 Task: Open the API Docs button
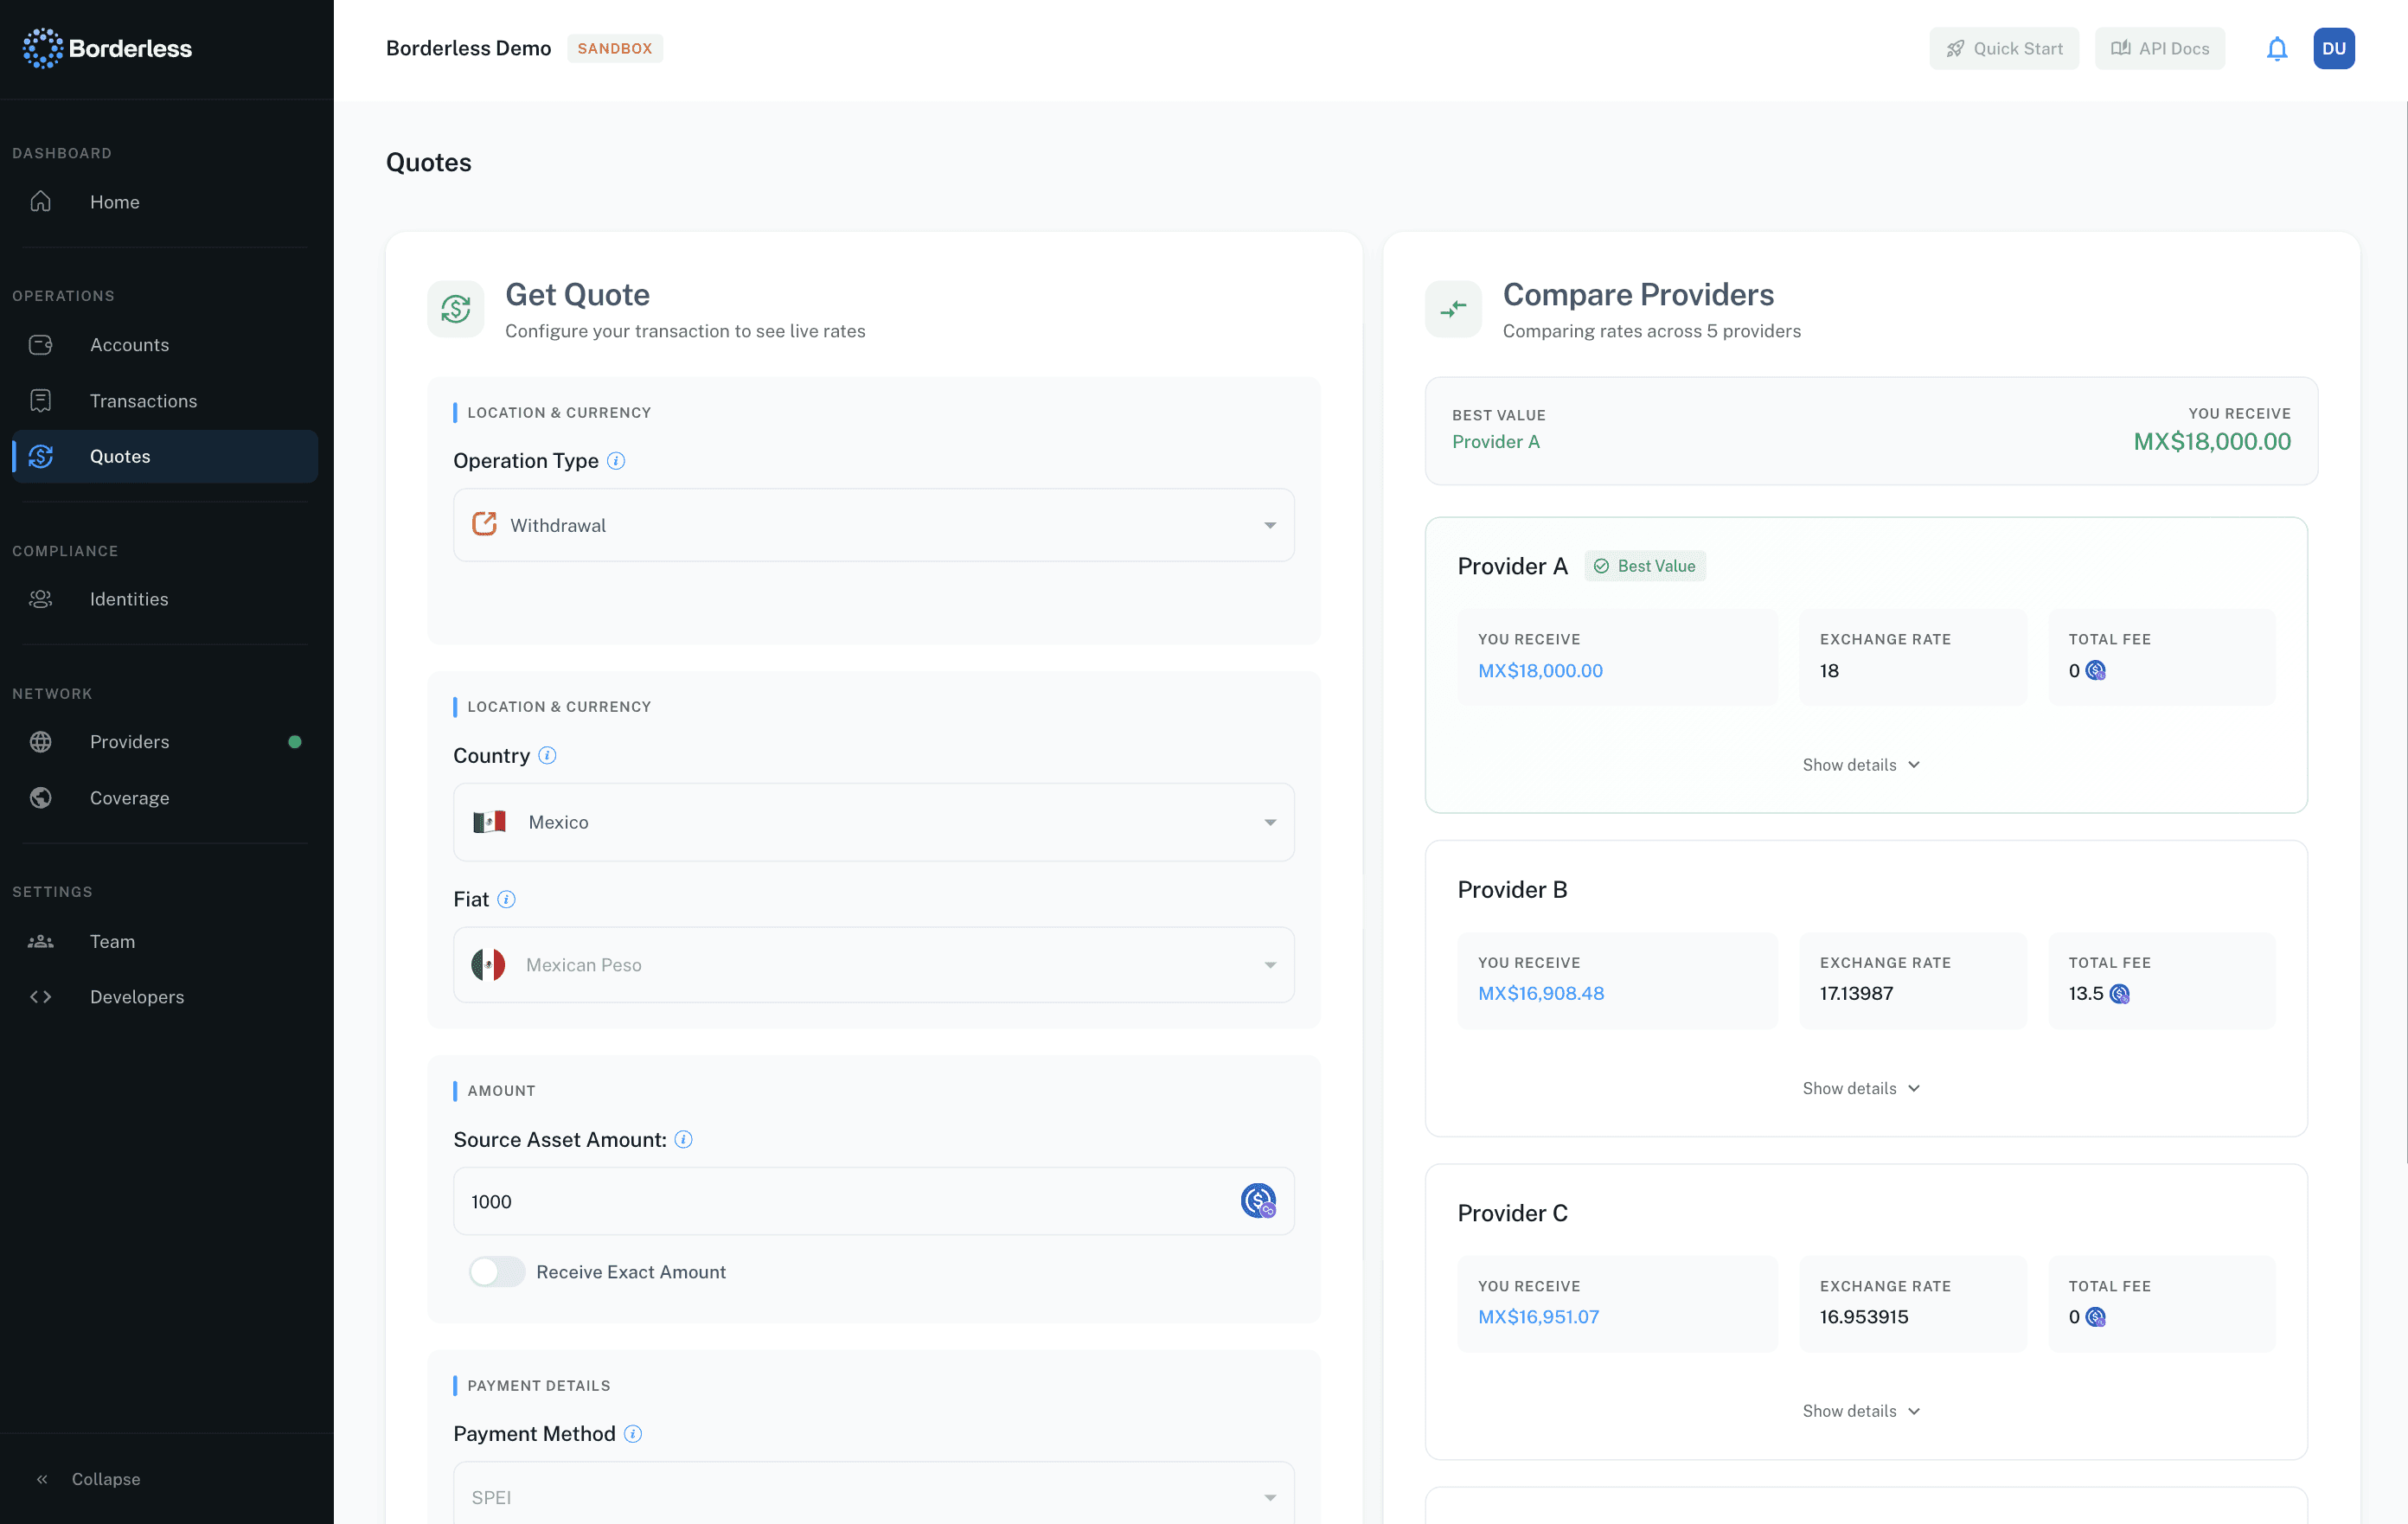(2159, 49)
